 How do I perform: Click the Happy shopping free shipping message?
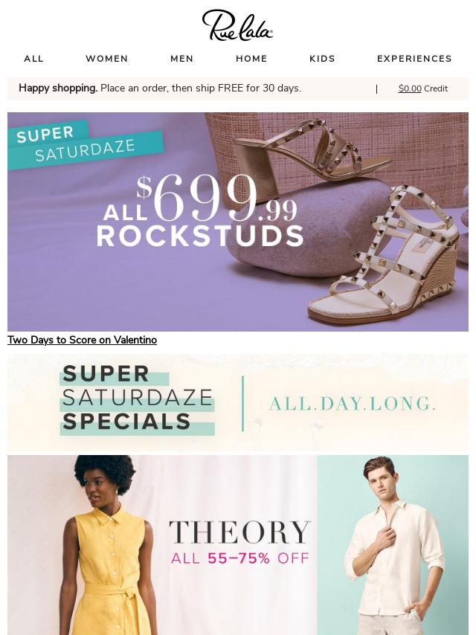(x=160, y=88)
